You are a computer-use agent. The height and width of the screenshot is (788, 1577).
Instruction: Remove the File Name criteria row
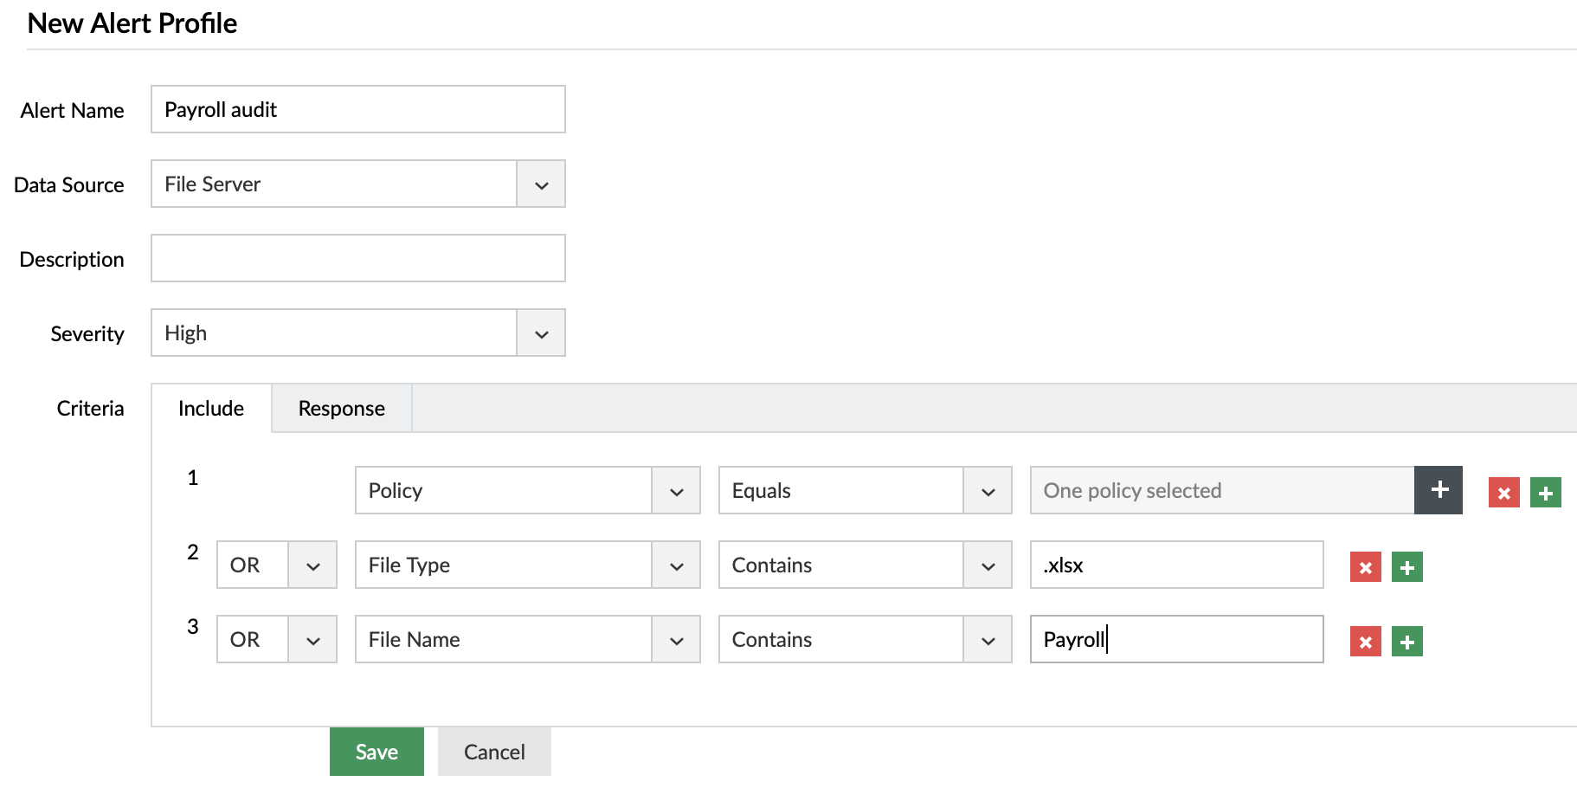point(1365,642)
